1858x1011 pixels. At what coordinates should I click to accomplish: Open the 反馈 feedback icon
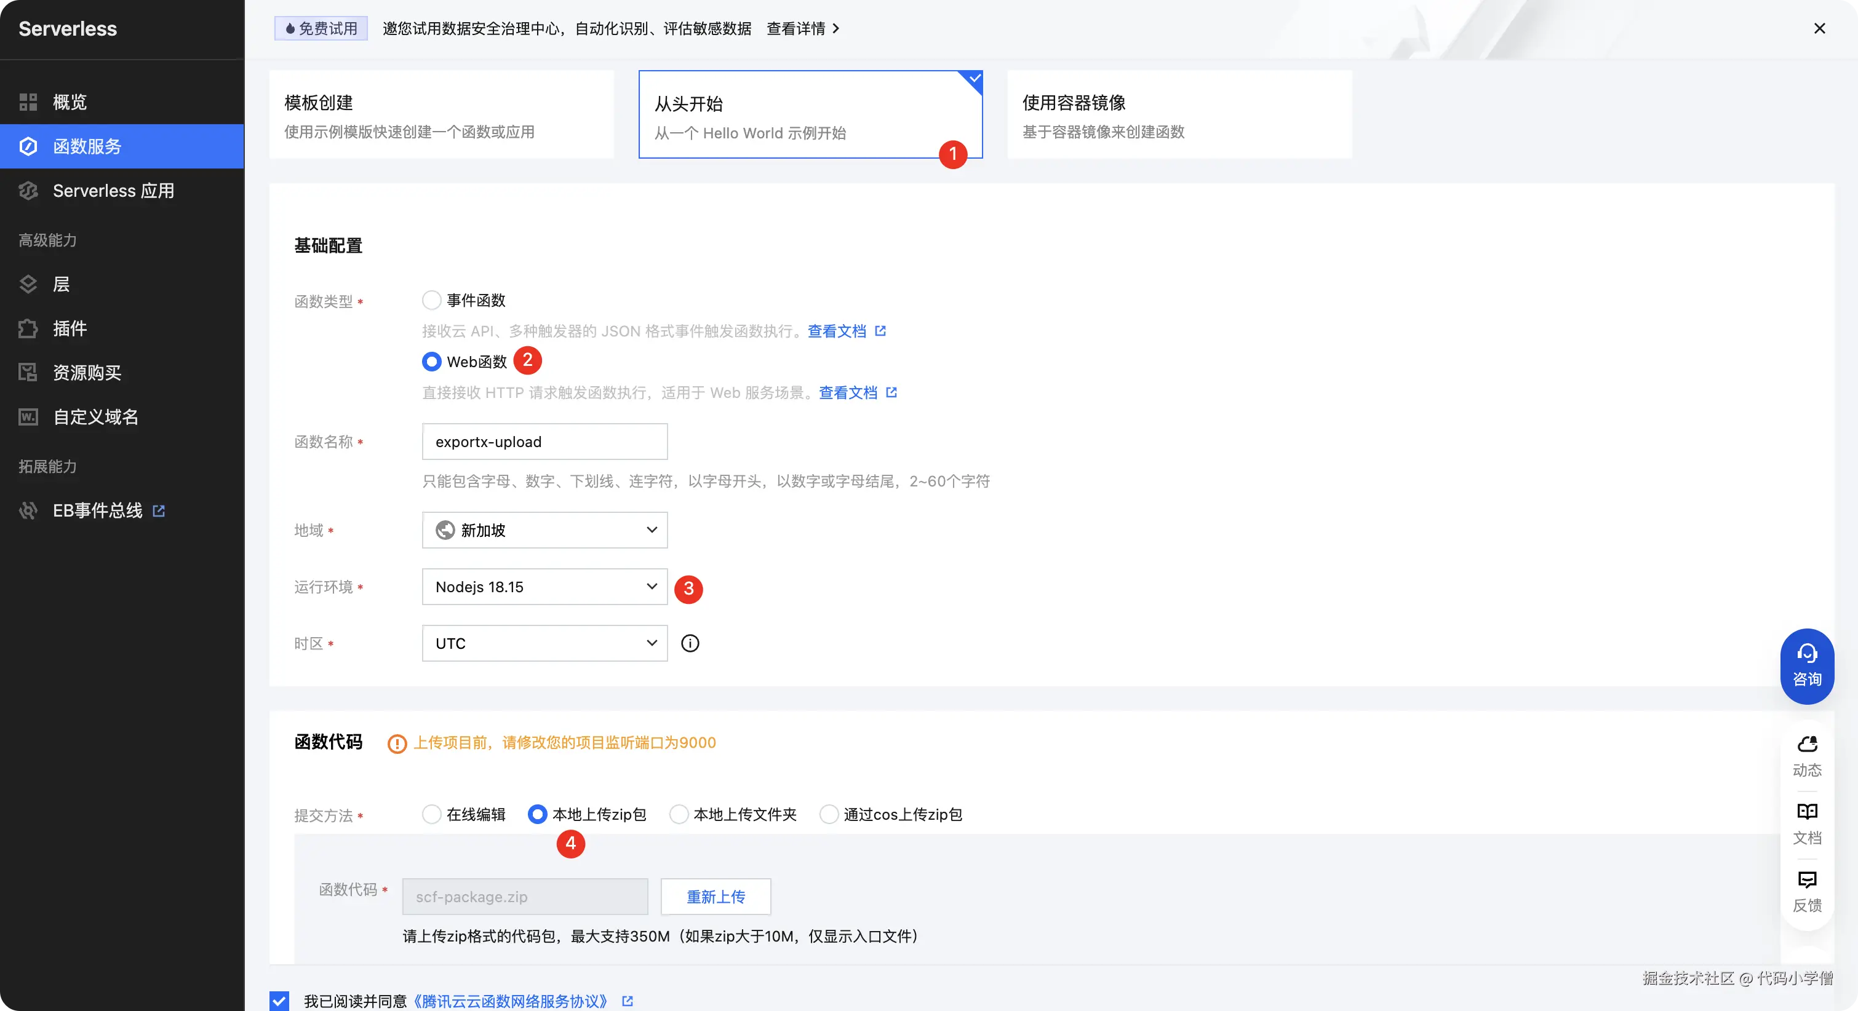click(1807, 879)
